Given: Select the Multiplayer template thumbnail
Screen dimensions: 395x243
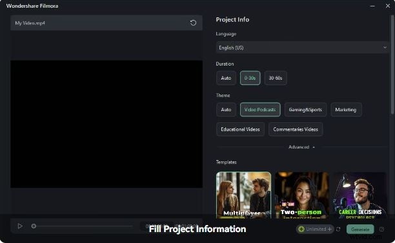Looking at the screenshot, I should click(243, 195).
